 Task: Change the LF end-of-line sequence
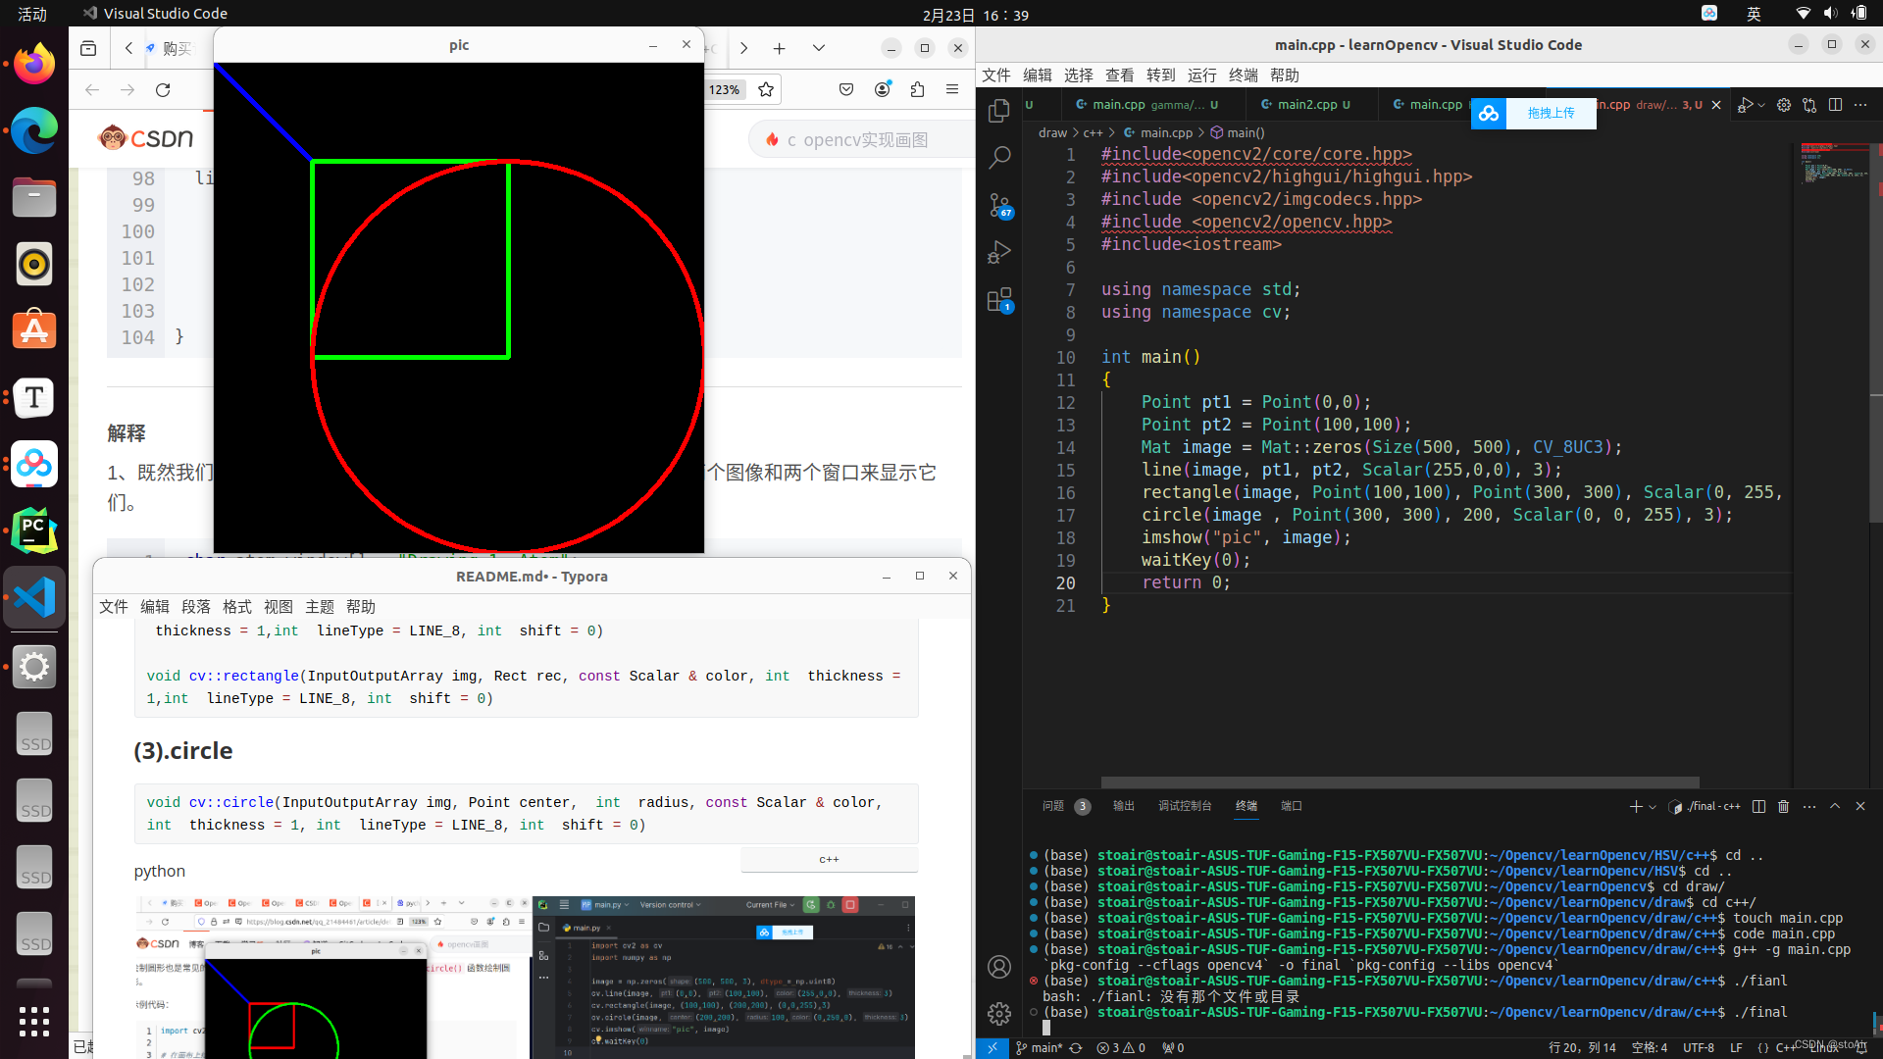click(1736, 1048)
